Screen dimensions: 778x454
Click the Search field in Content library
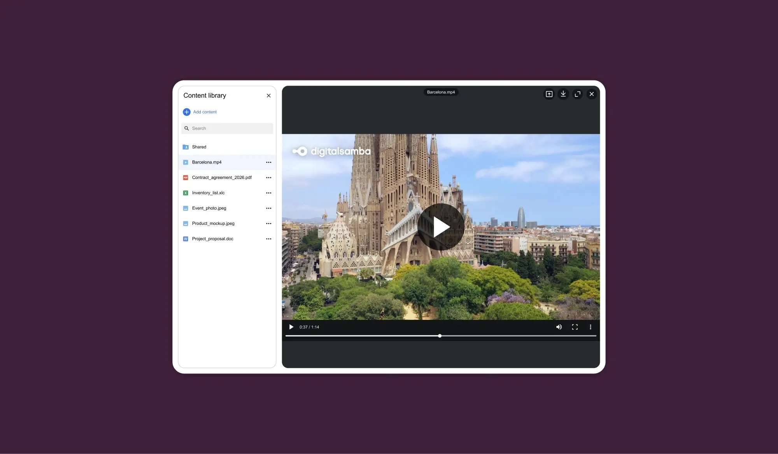[230, 128]
